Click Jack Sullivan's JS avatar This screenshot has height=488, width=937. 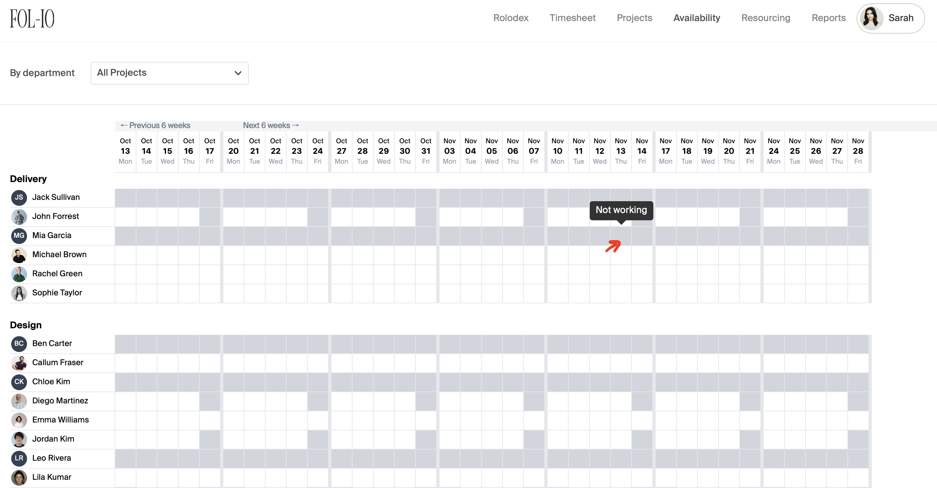(x=19, y=198)
